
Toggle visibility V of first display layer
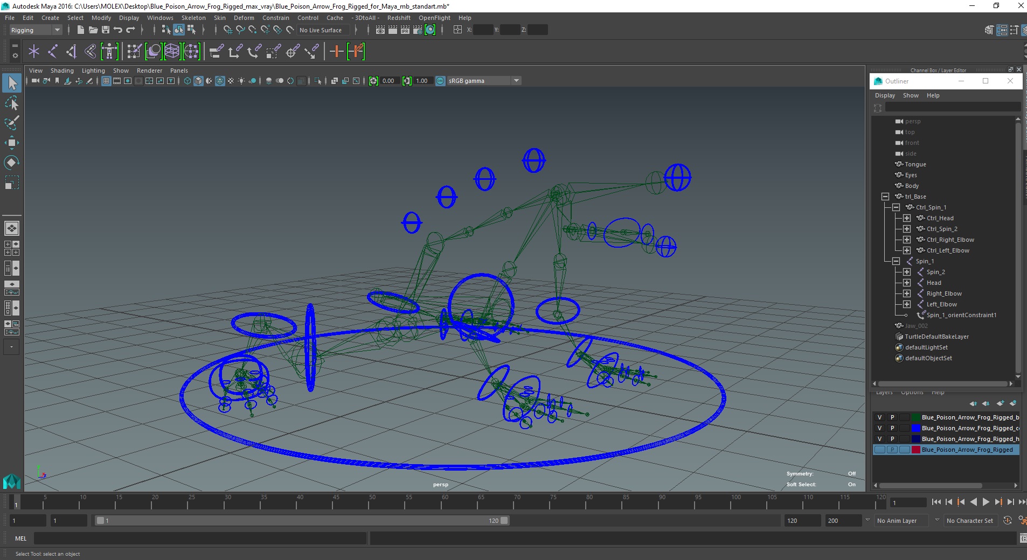(880, 417)
